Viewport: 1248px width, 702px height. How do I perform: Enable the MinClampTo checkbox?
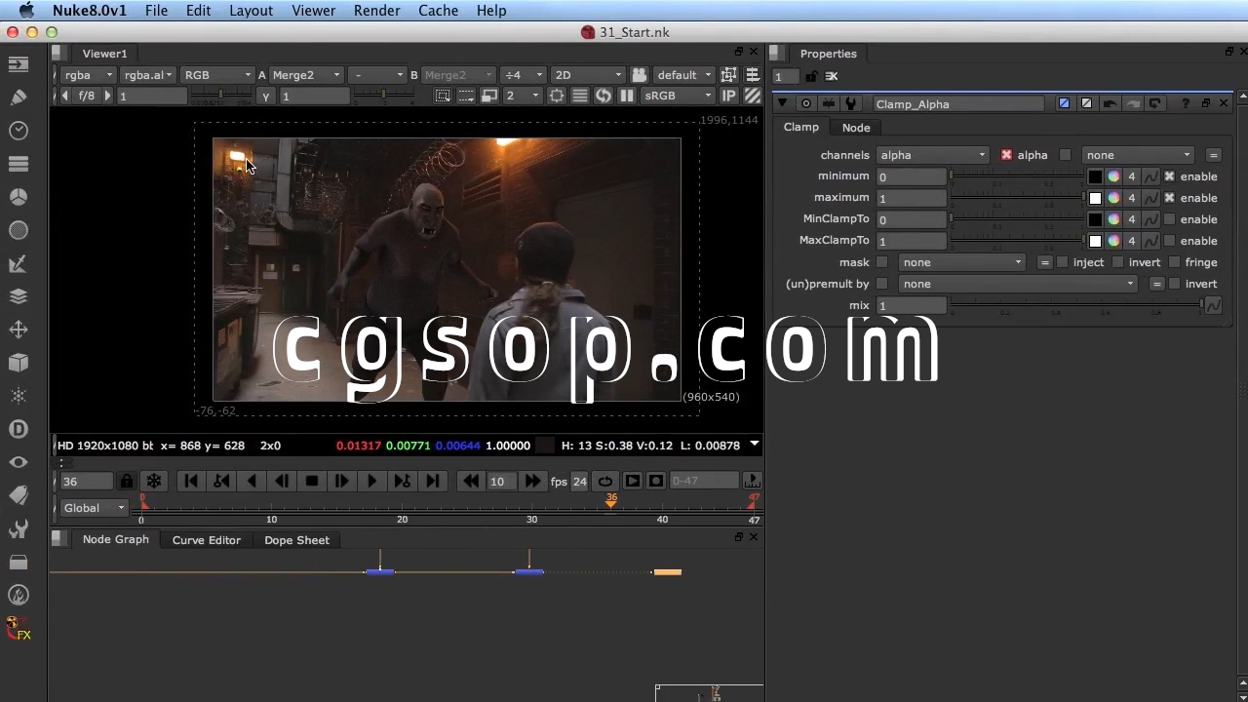pyautogui.click(x=1169, y=219)
